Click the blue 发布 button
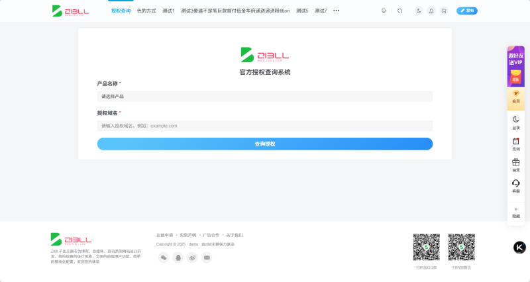This screenshot has height=282, width=530. 467,11
